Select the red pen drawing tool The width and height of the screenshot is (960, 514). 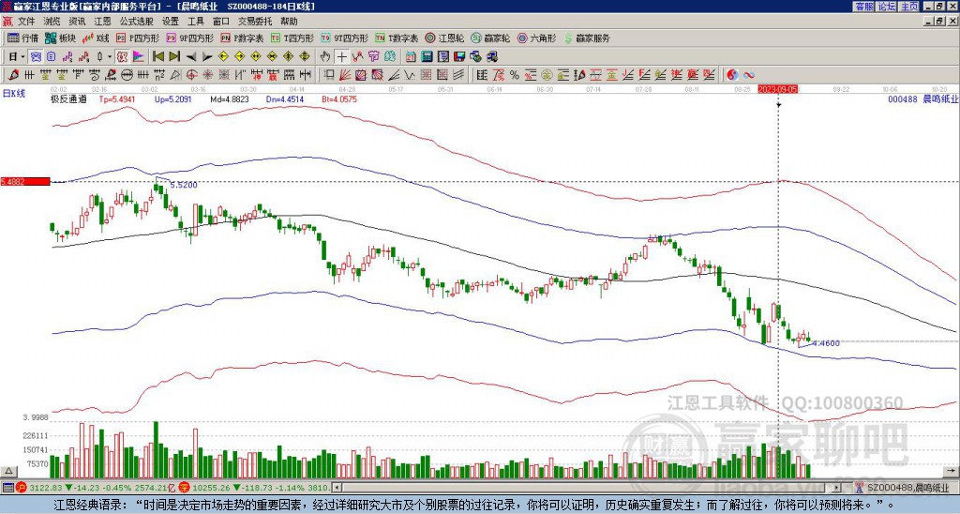pos(13,75)
